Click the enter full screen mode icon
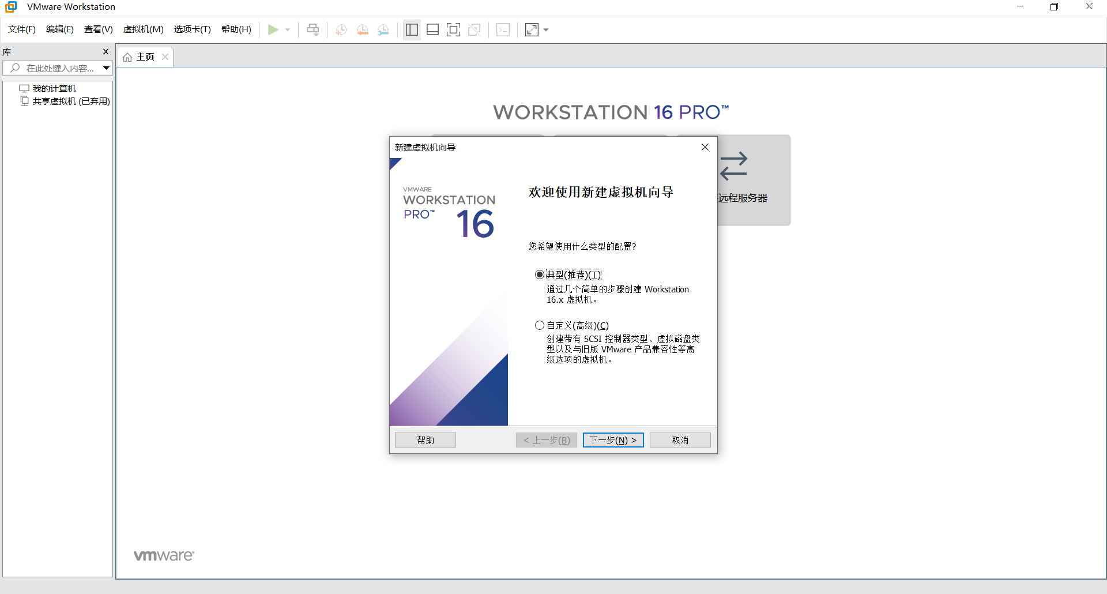 point(454,29)
